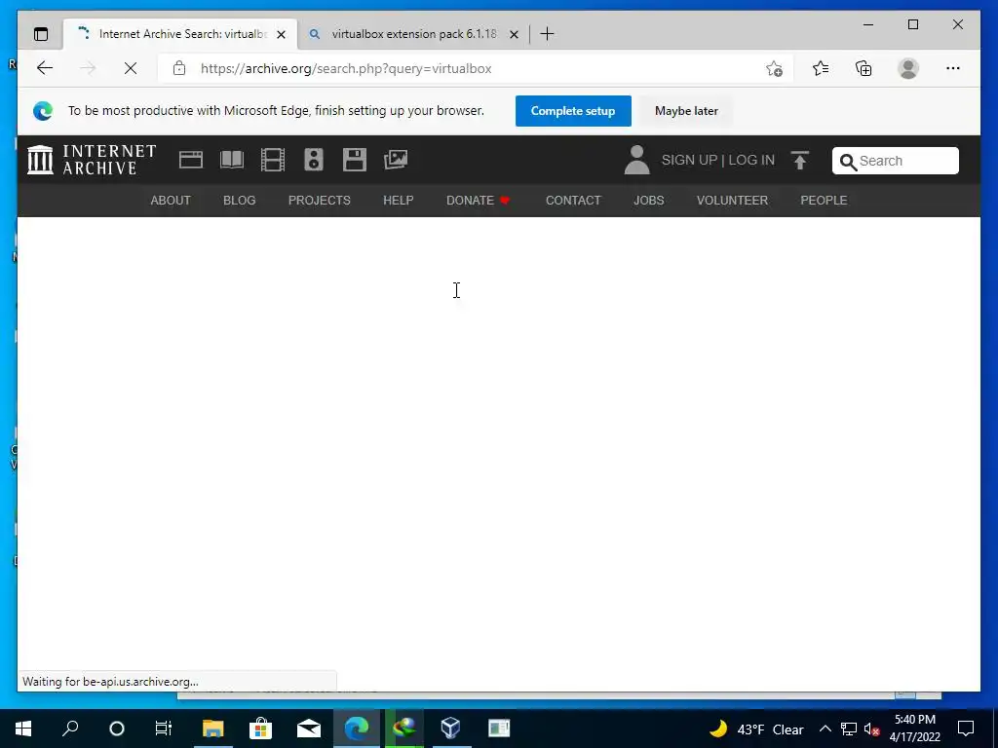Close the Internet Archive Search tab

coord(281,34)
